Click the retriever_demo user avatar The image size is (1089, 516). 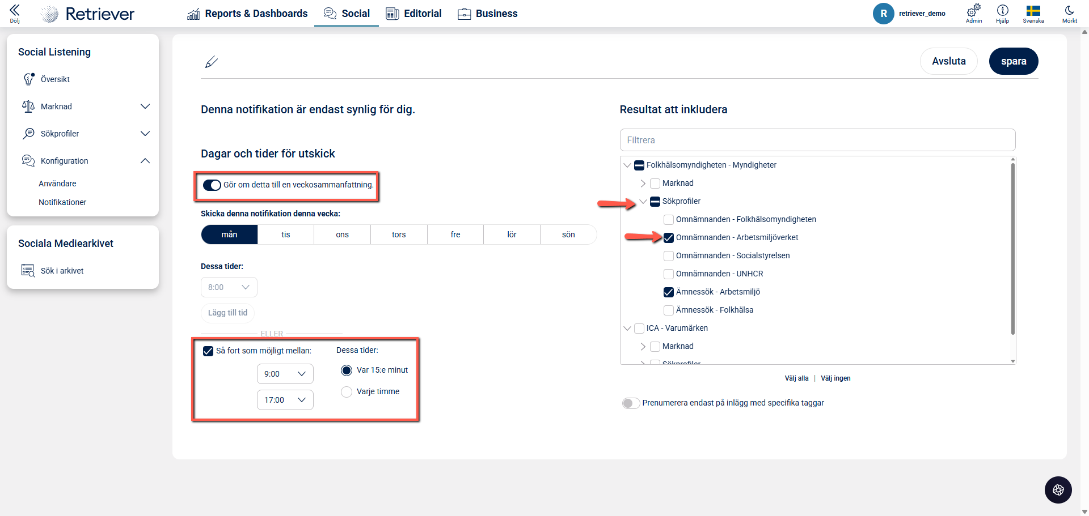pos(883,14)
